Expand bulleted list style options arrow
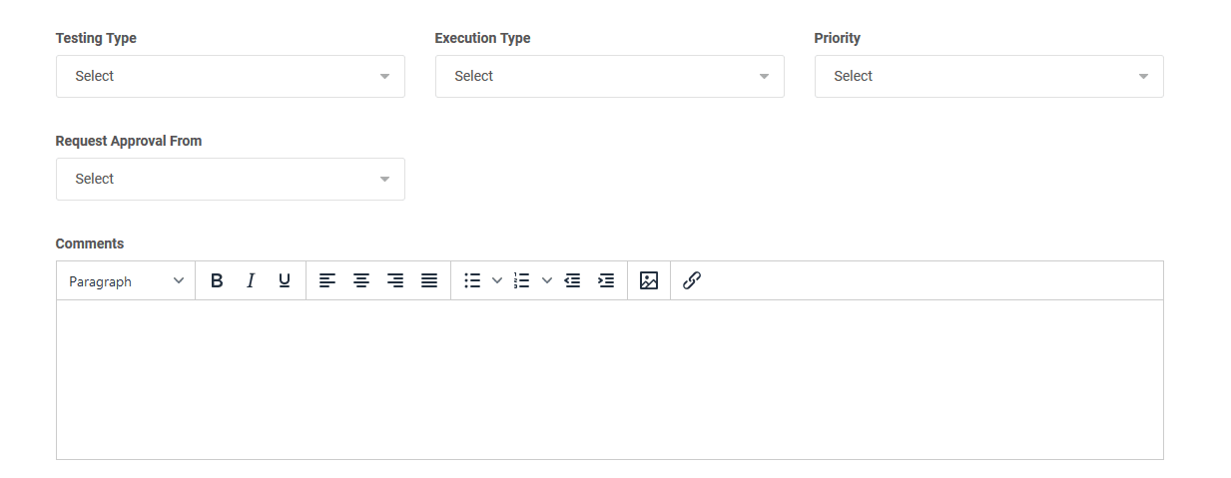Image resolution: width=1231 pixels, height=478 pixels. tap(497, 281)
